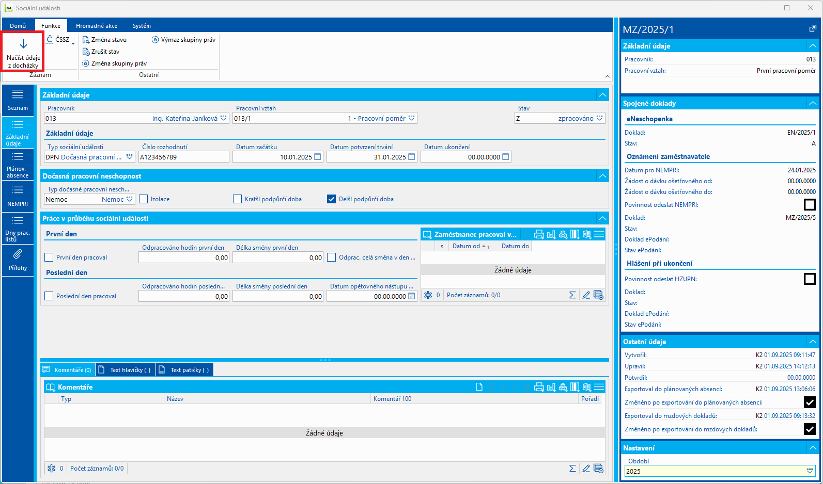Screen dimensions: 823x484
Task: Toggle Odprac. celá směna v den checkbox
Action: [332, 257]
